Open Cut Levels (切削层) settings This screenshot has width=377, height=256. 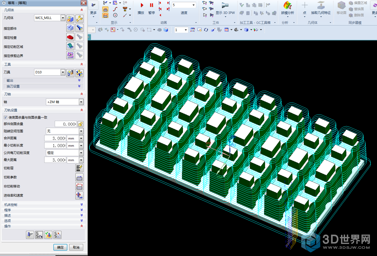pos(79,168)
